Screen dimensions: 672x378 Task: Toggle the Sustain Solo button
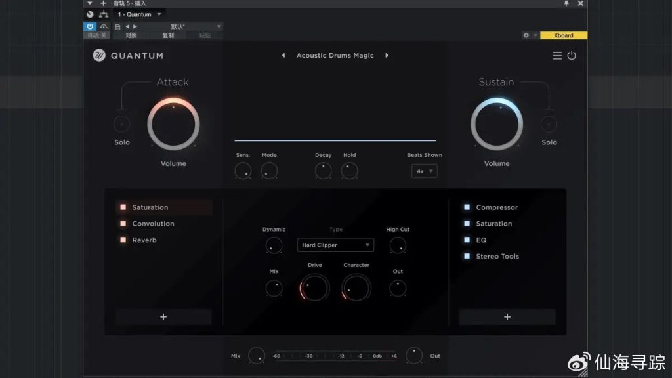coord(549,124)
